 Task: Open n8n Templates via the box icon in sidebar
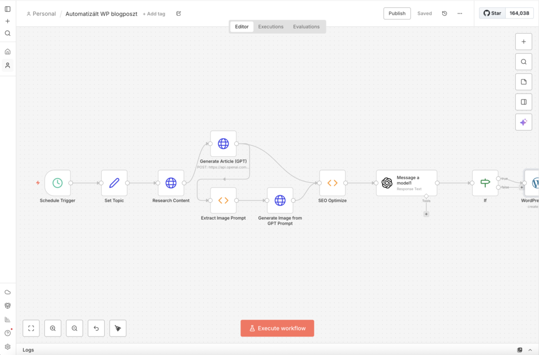pos(7,305)
